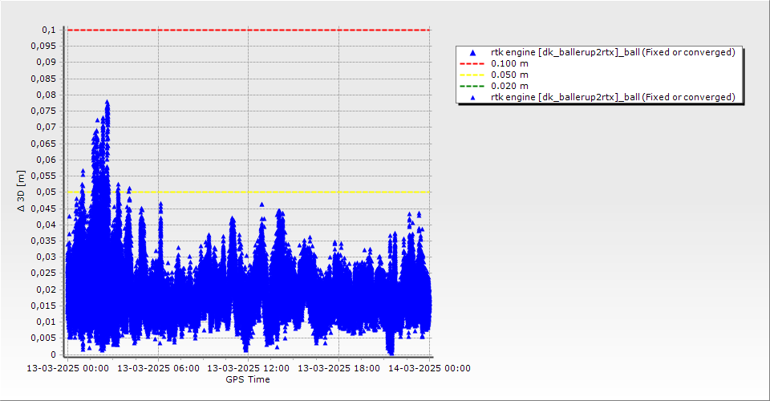The height and width of the screenshot is (401, 770).
Task: Click y-axis tick label '0,07'
Action: coord(47,128)
